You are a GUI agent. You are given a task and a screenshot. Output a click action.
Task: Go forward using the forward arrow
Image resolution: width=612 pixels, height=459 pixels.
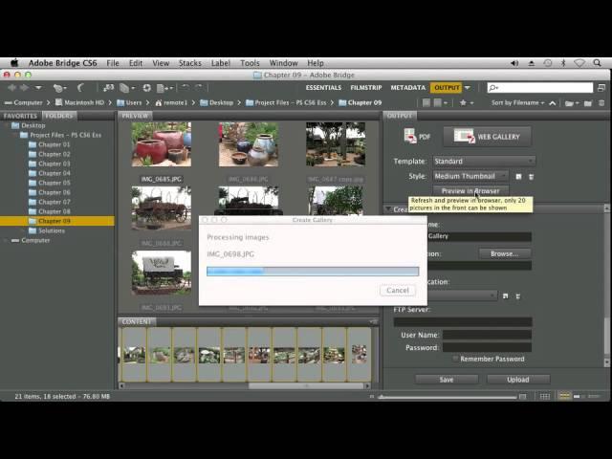[x=24, y=88]
